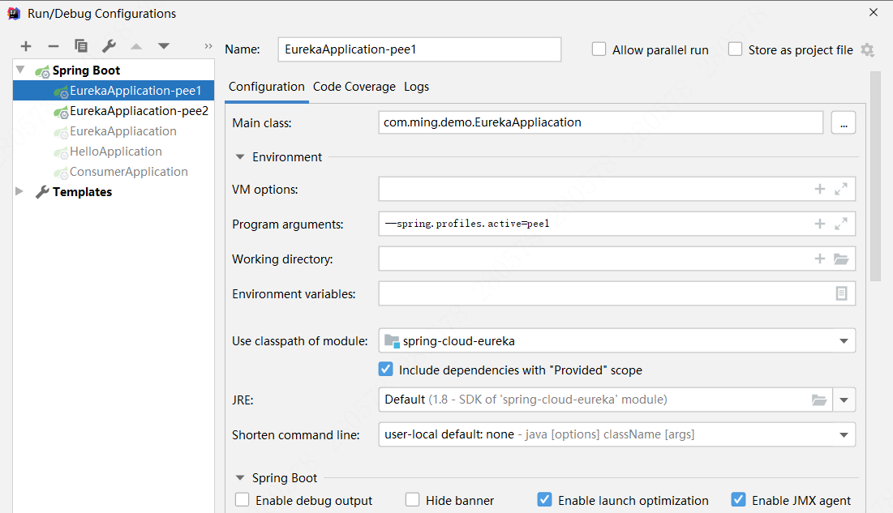The height and width of the screenshot is (513, 893).
Task: Check the Hide banner option
Action: pyautogui.click(x=412, y=500)
